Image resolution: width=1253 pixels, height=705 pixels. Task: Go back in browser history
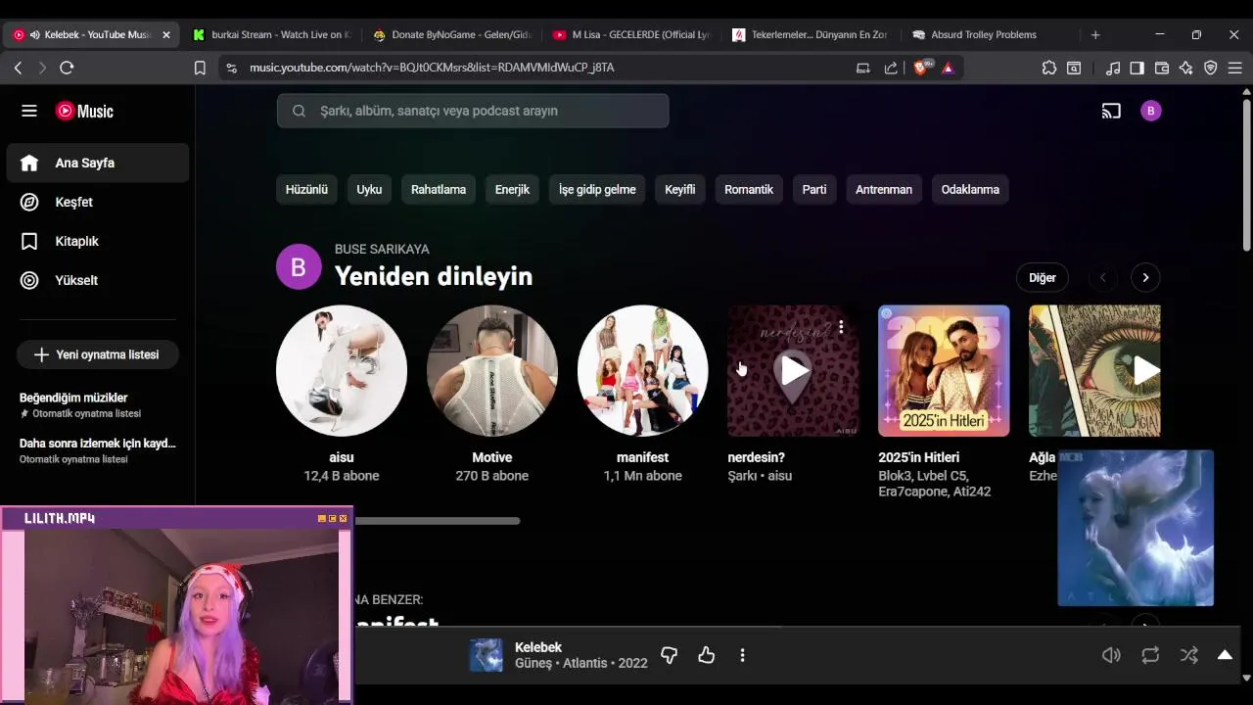point(18,68)
